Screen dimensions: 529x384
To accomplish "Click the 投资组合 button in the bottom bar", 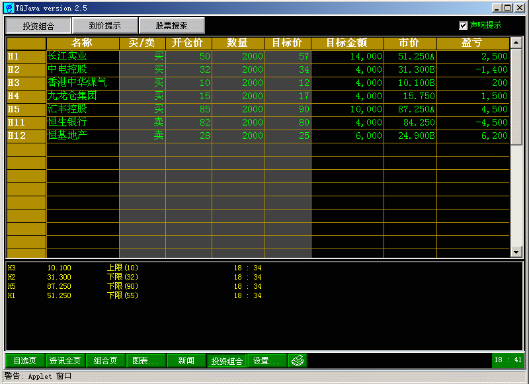I will [x=227, y=360].
